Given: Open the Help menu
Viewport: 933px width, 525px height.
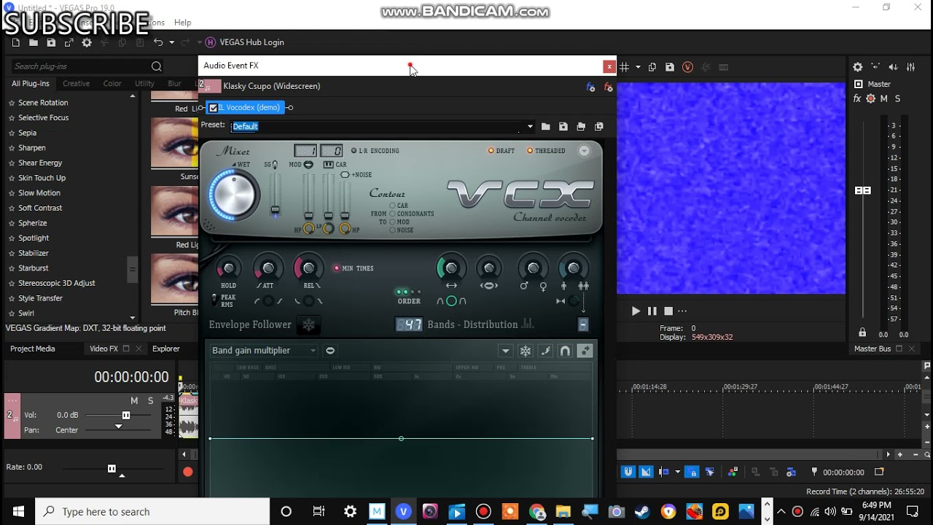Looking at the screenshot, I should coord(183,23).
